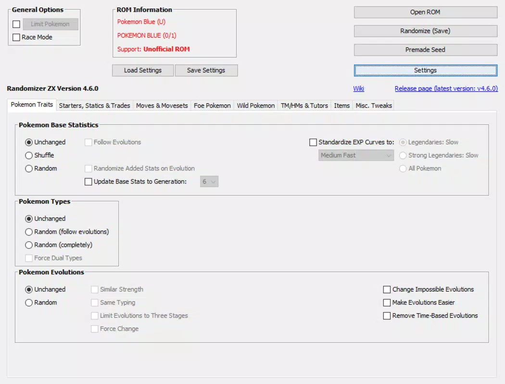Switch to Starters, Statics & Trades tab

pos(94,106)
